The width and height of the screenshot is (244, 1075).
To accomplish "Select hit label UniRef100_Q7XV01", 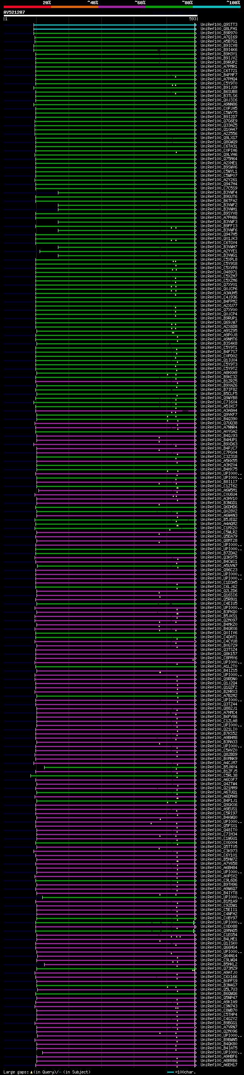I will point(219,284).
